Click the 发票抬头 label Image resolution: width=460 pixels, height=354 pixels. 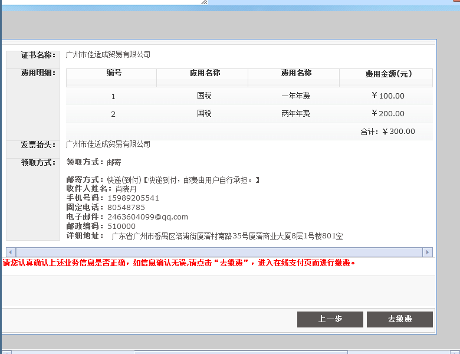point(38,145)
